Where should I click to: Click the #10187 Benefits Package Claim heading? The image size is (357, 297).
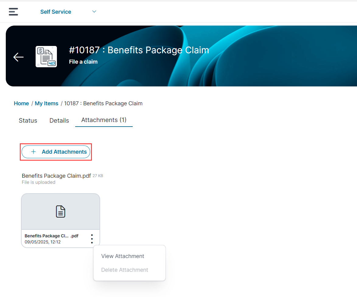[x=139, y=50]
